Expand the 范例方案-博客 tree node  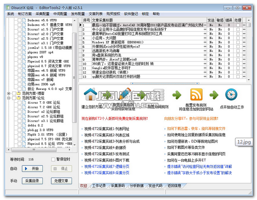pos(9,93)
